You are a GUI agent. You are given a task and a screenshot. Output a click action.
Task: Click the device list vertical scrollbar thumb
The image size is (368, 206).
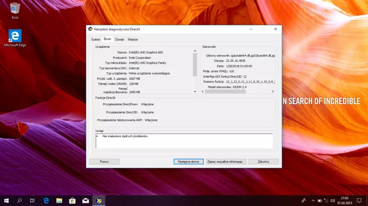[195, 65]
